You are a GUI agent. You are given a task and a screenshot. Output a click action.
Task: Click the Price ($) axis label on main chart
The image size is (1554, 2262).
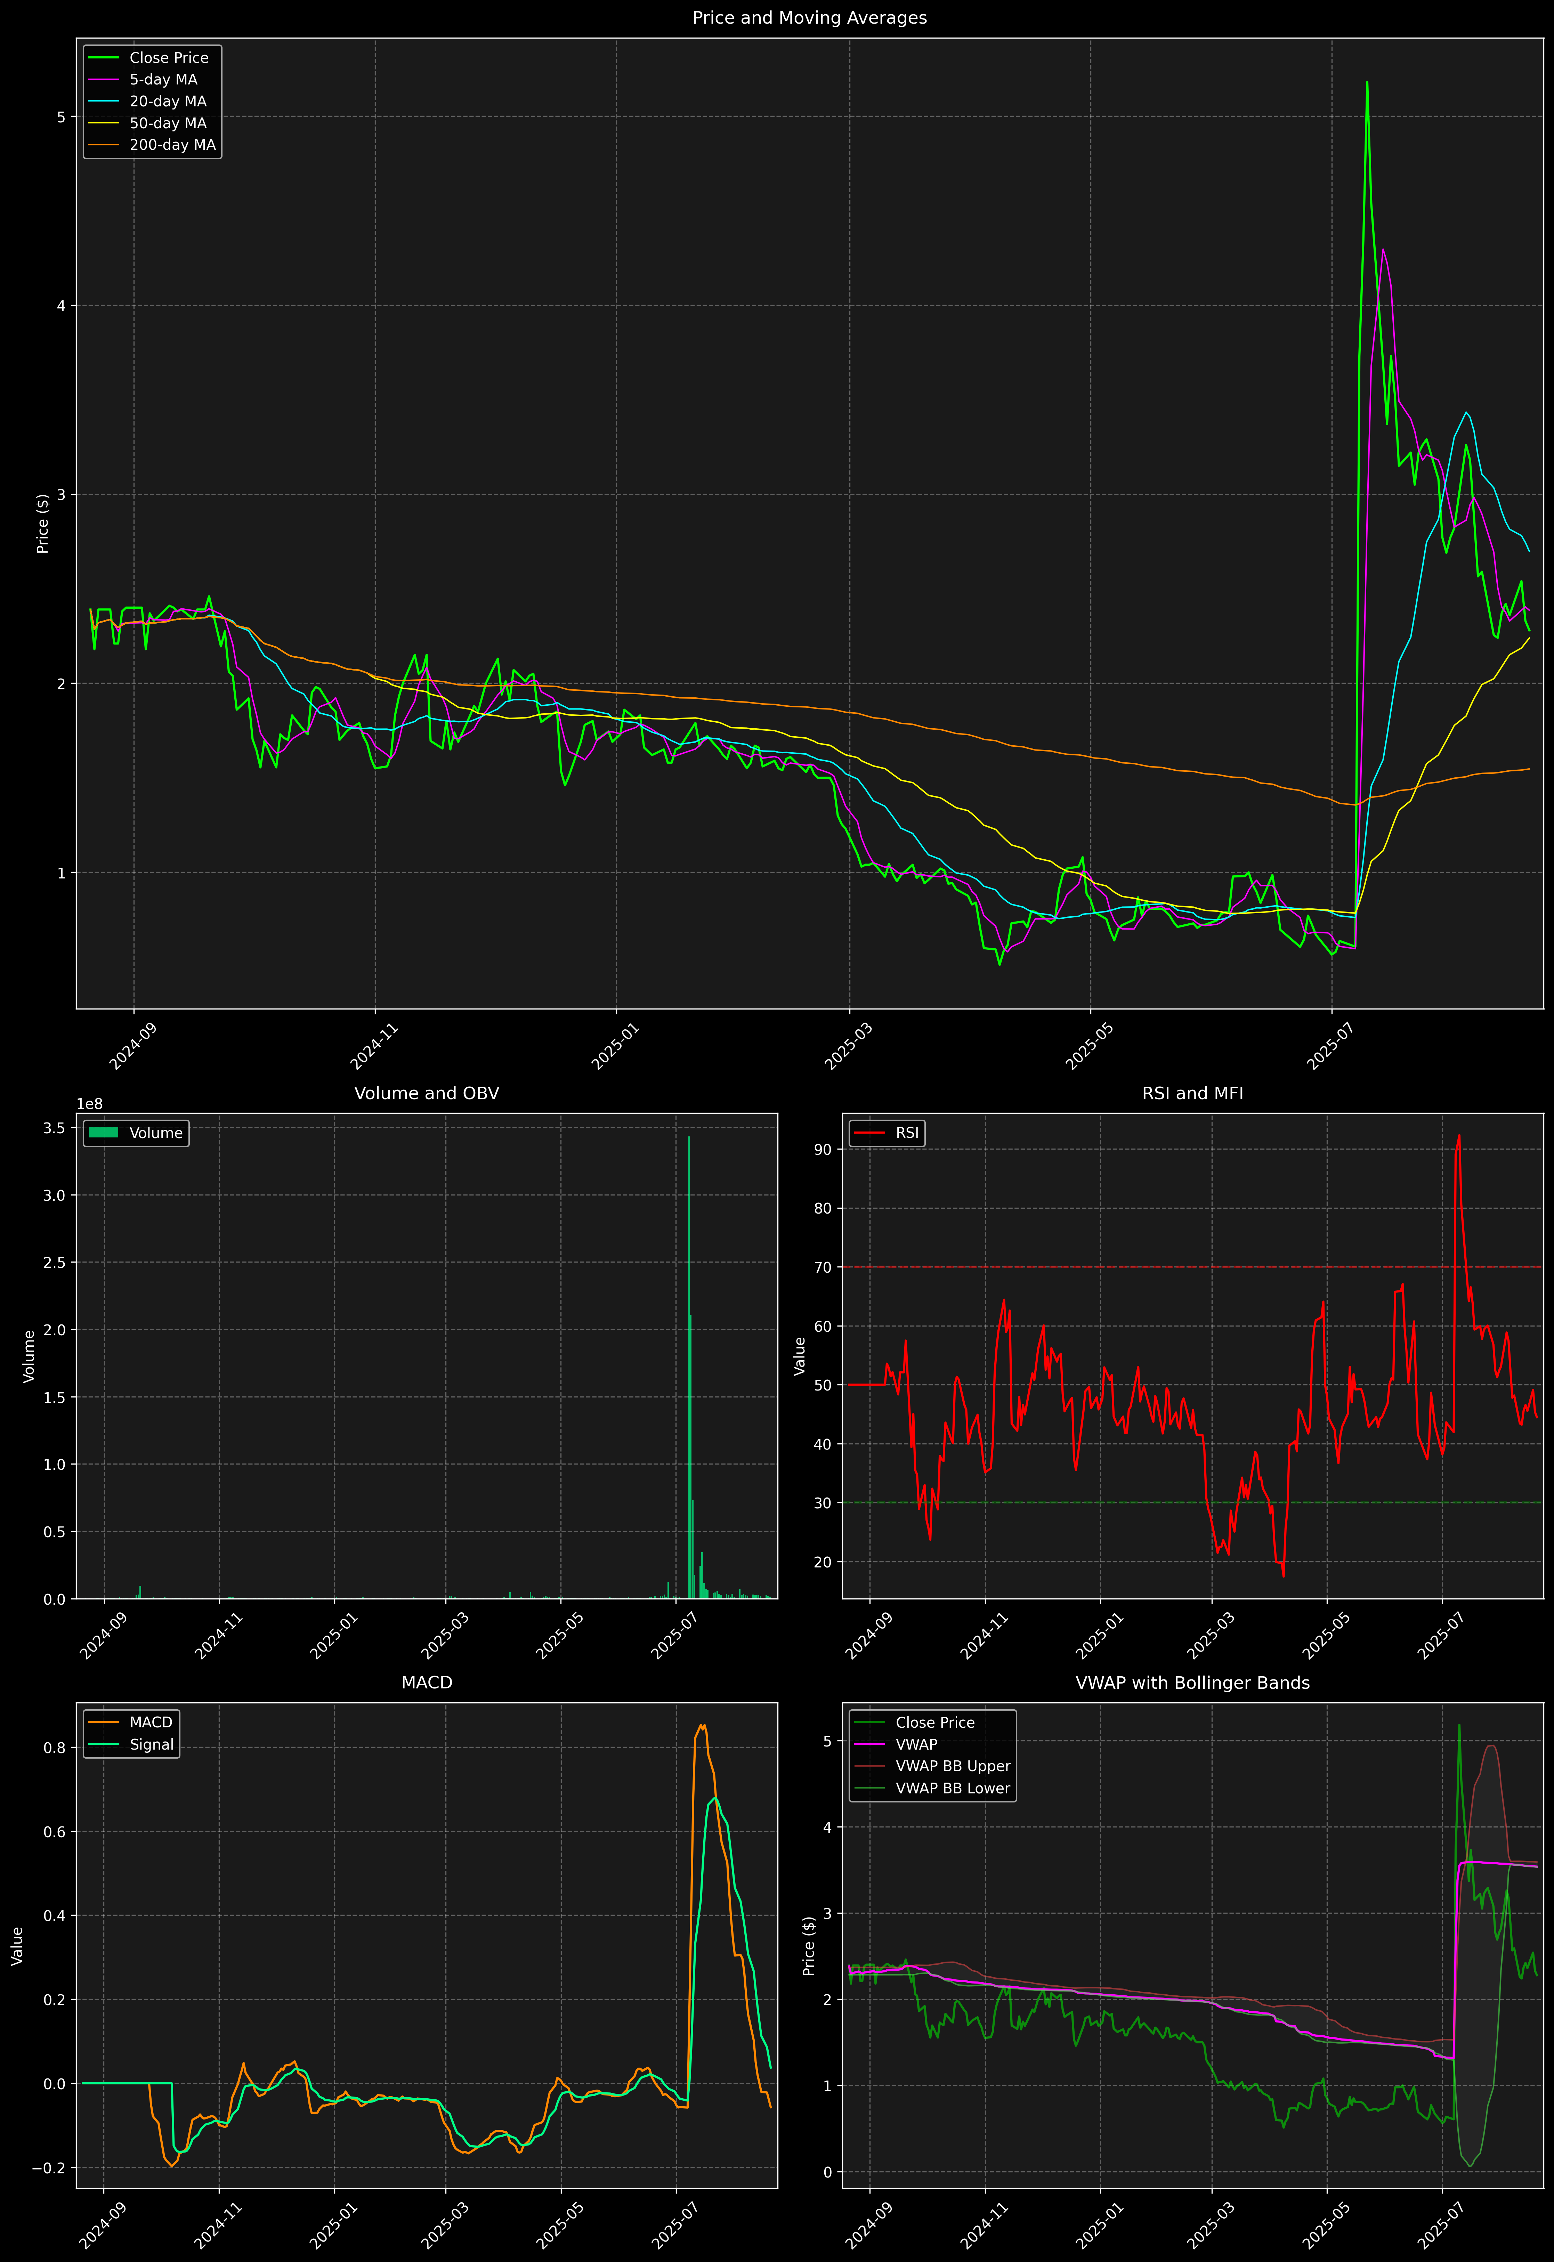pos(43,524)
